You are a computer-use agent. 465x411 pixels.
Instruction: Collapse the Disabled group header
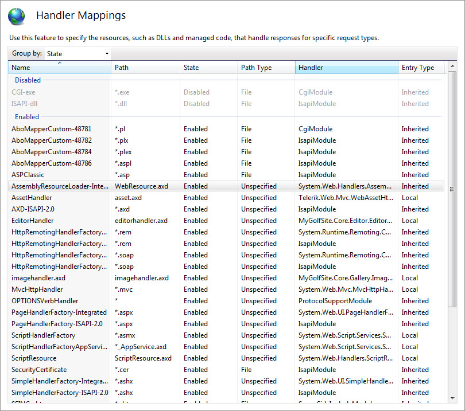point(28,80)
